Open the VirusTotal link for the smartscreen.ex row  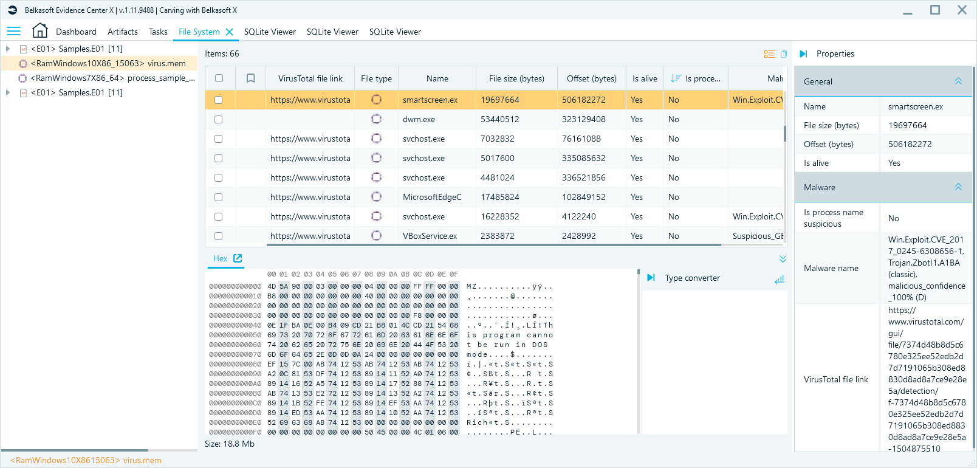310,100
